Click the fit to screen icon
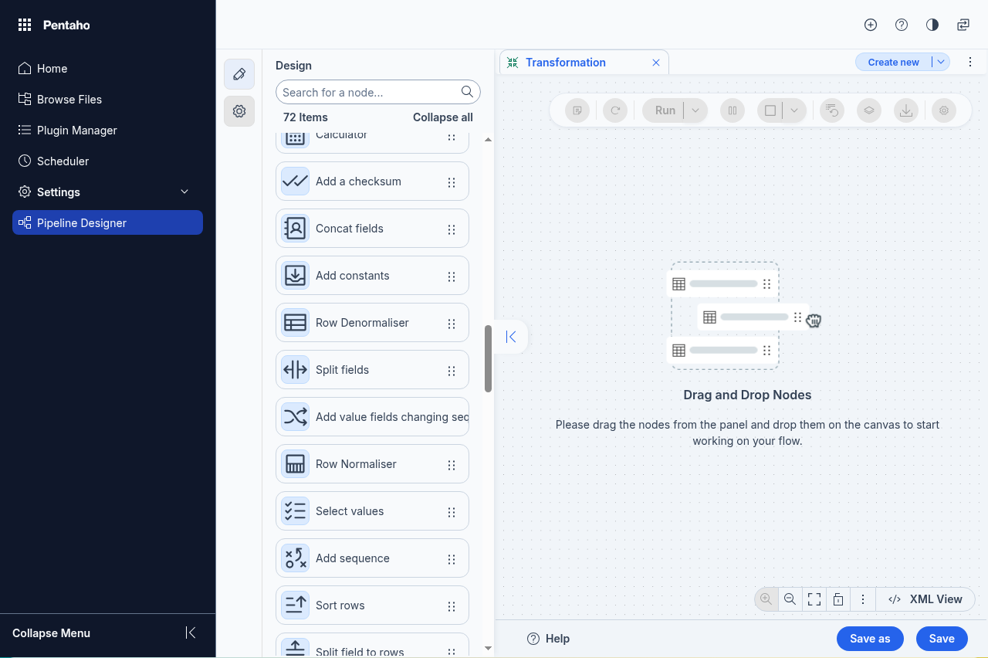The width and height of the screenshot is (988, 658). click(814, 599)
